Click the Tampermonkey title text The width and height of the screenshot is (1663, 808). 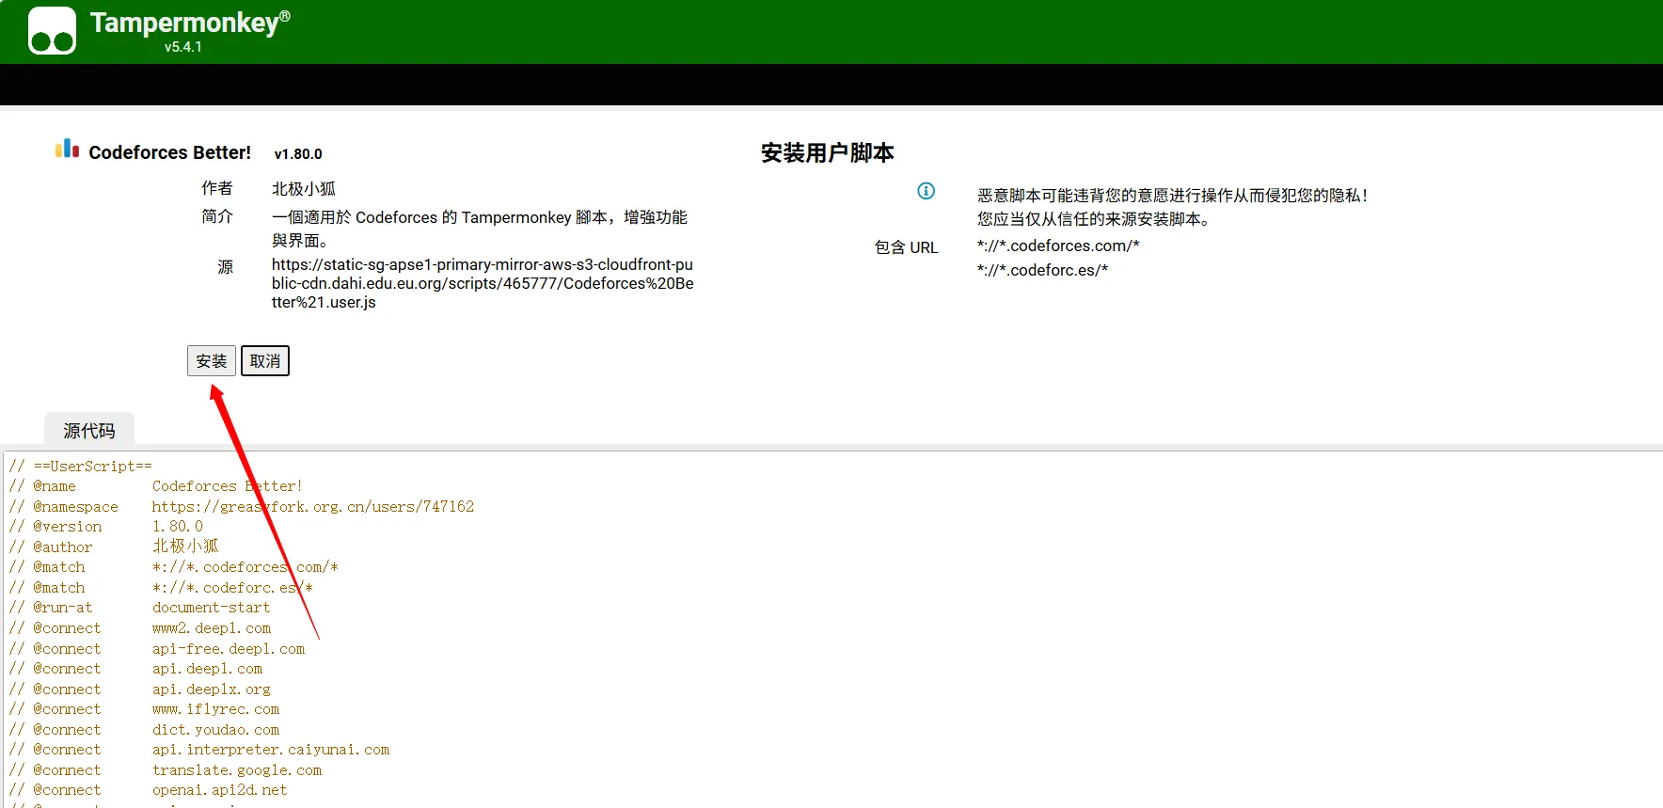click(190, 23)
